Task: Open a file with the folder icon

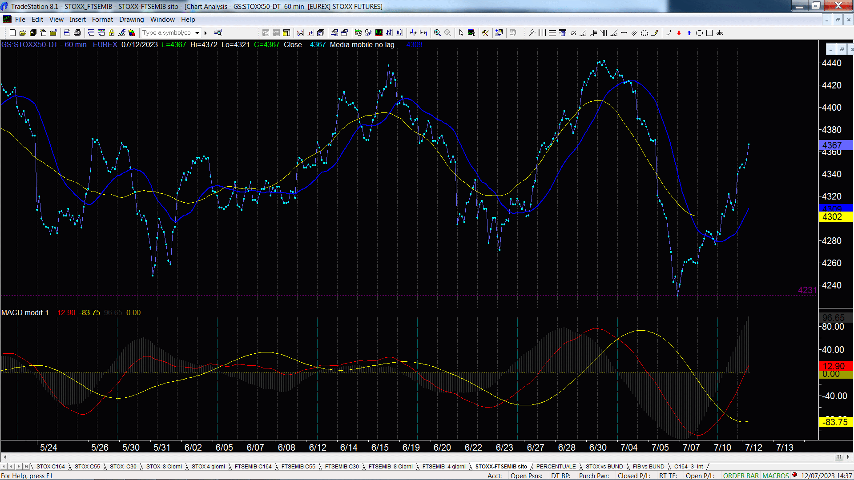Action: [x=23, y=32]
